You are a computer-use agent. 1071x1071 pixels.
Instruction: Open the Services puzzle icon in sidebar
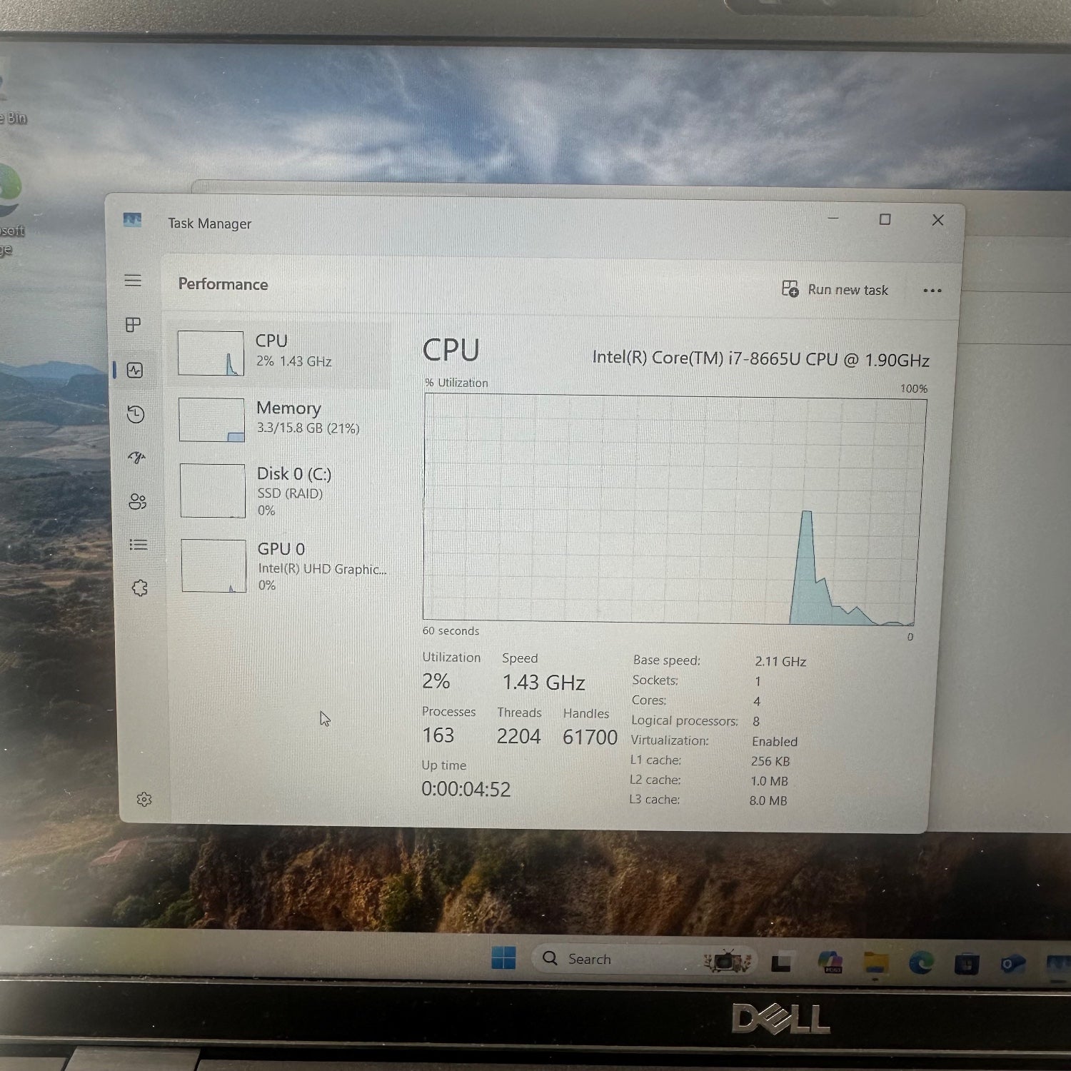(140, 588)
